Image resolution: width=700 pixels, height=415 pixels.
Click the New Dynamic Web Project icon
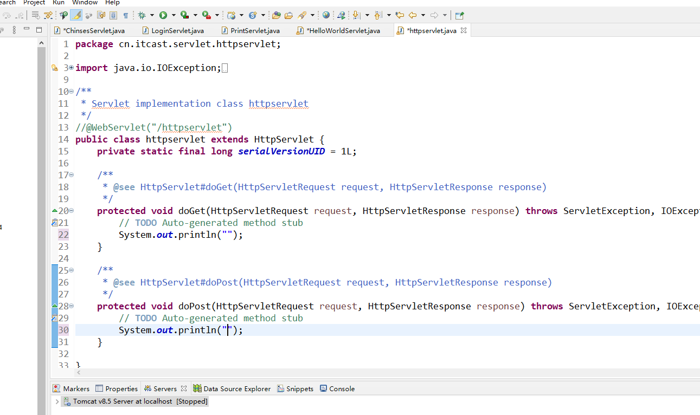[x=232, y=15]
